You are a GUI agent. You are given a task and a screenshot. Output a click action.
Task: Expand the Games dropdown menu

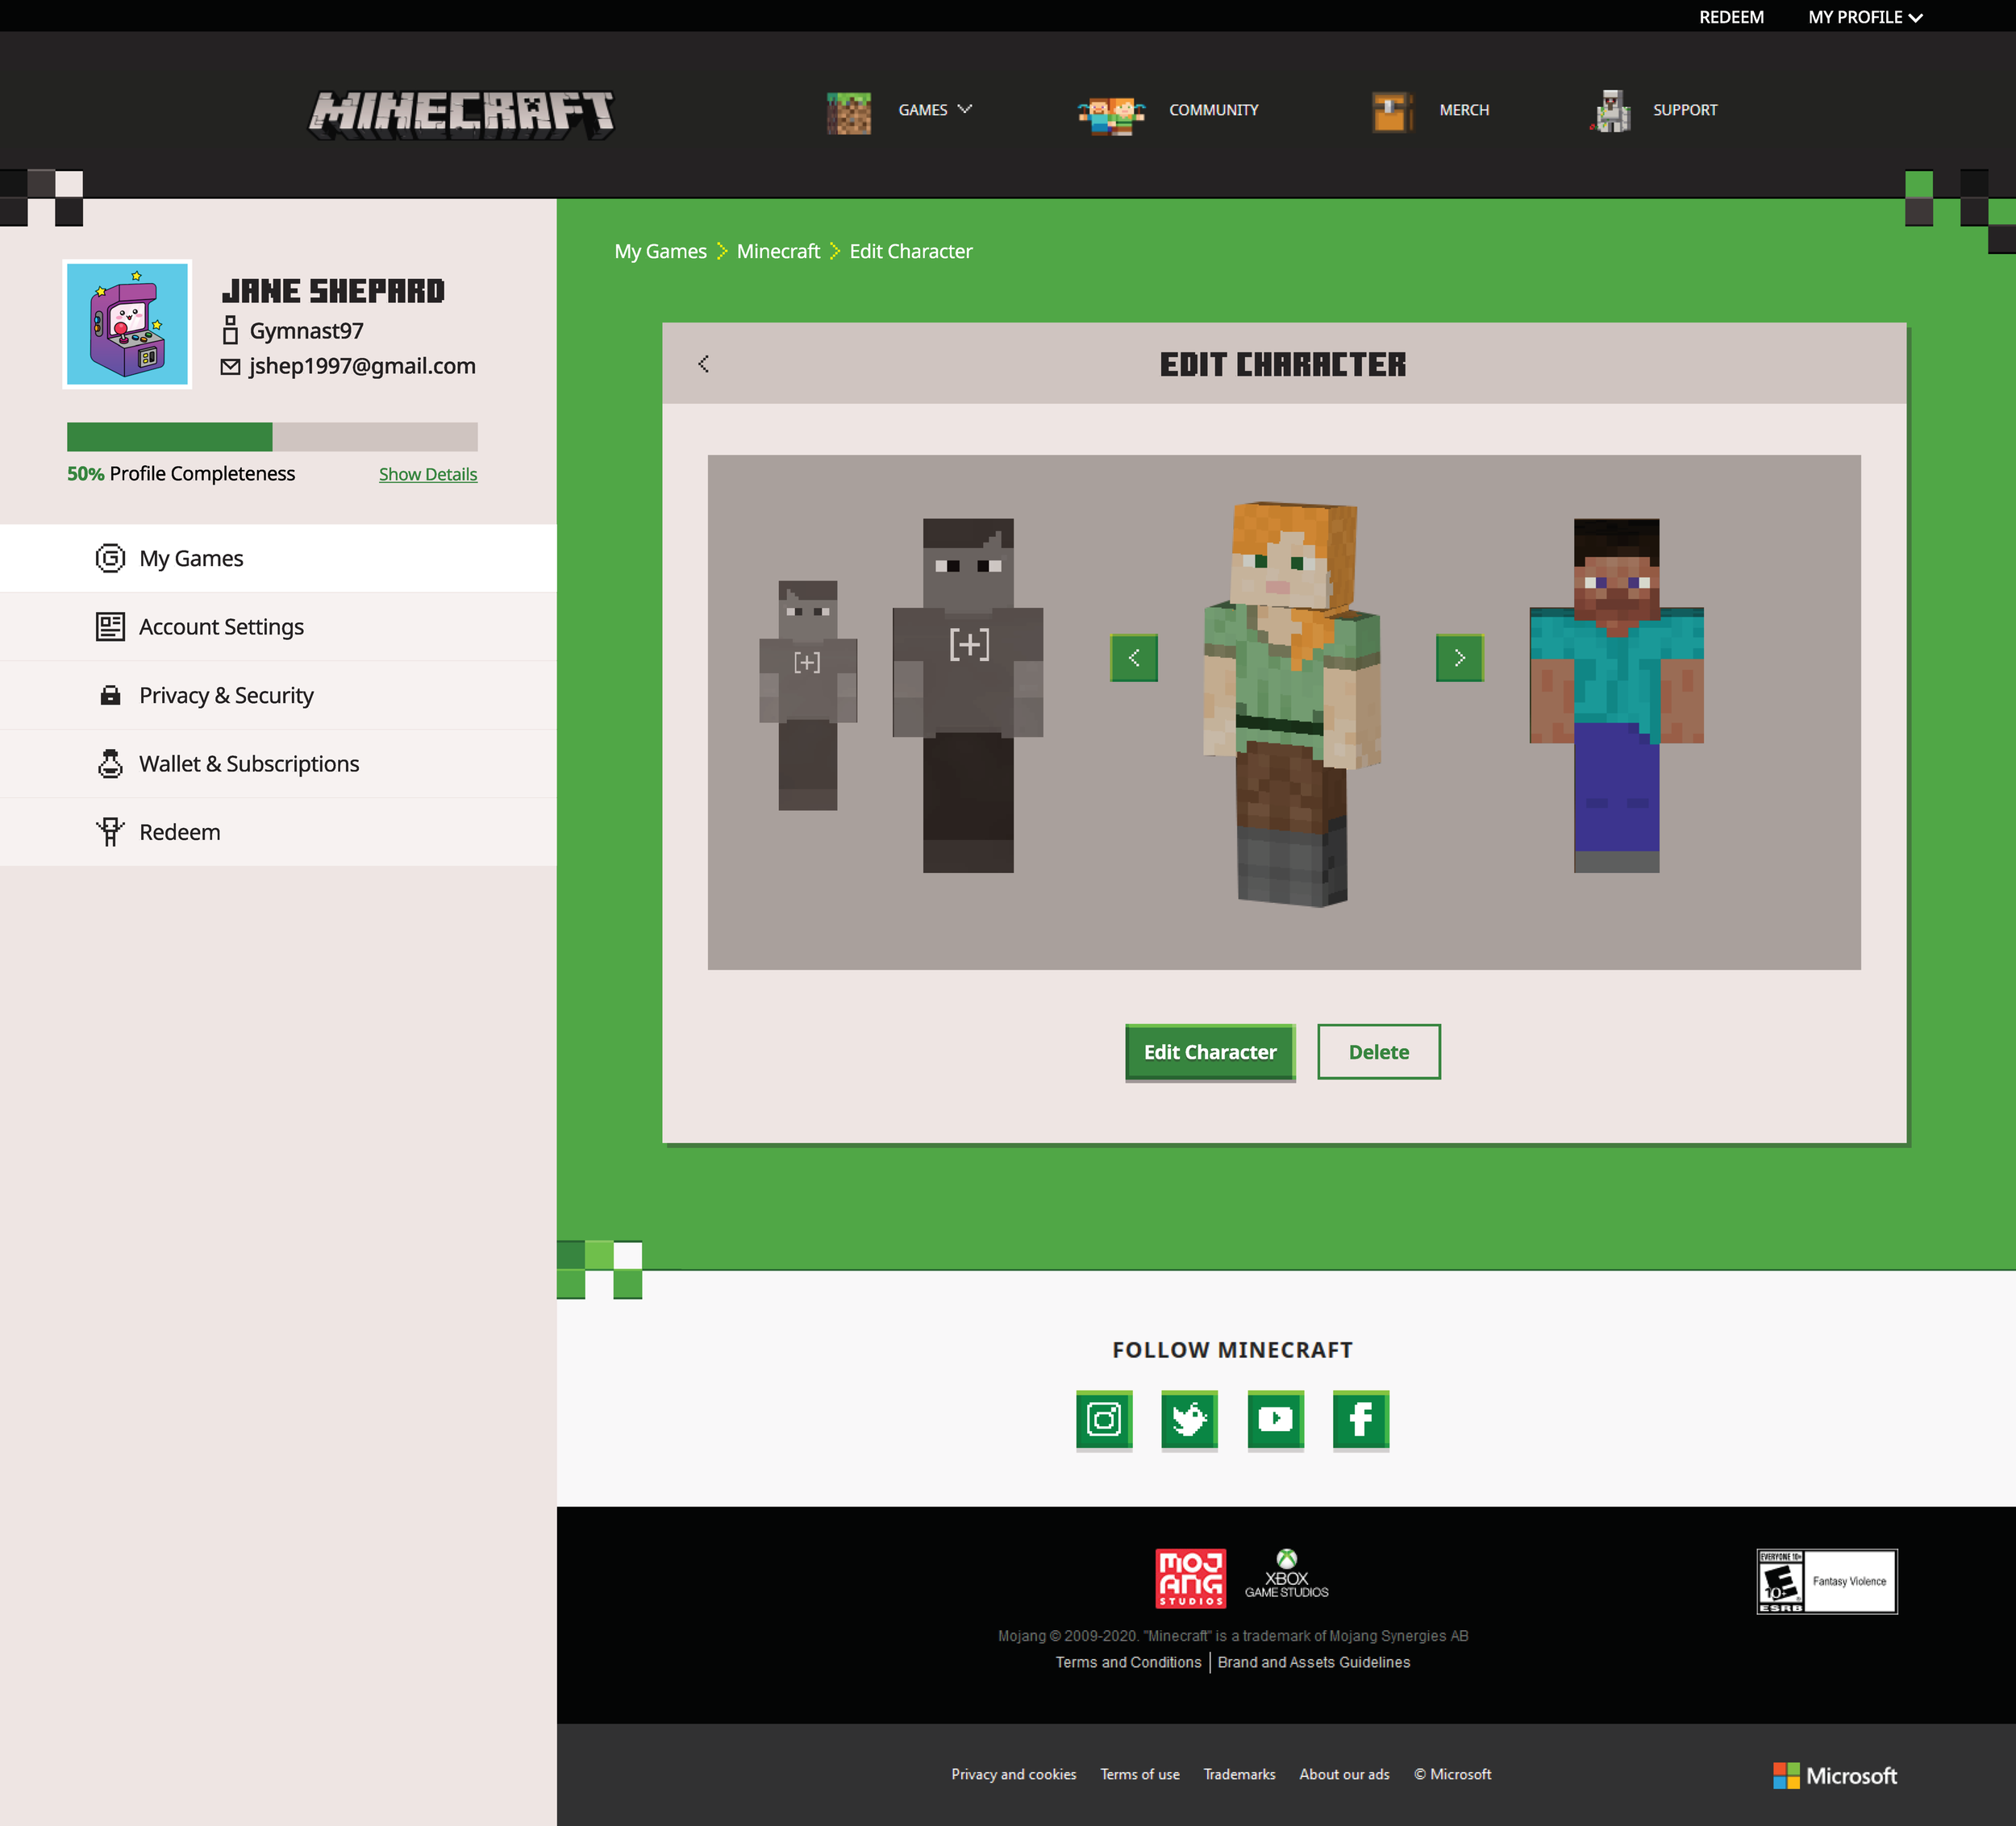coord(934,110)
